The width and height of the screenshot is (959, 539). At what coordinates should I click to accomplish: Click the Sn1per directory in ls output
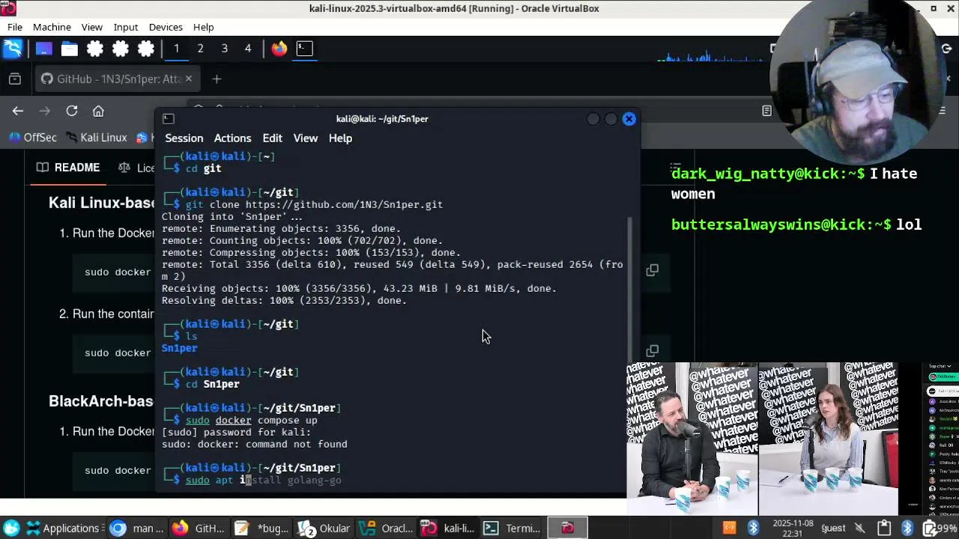(180, 348)
